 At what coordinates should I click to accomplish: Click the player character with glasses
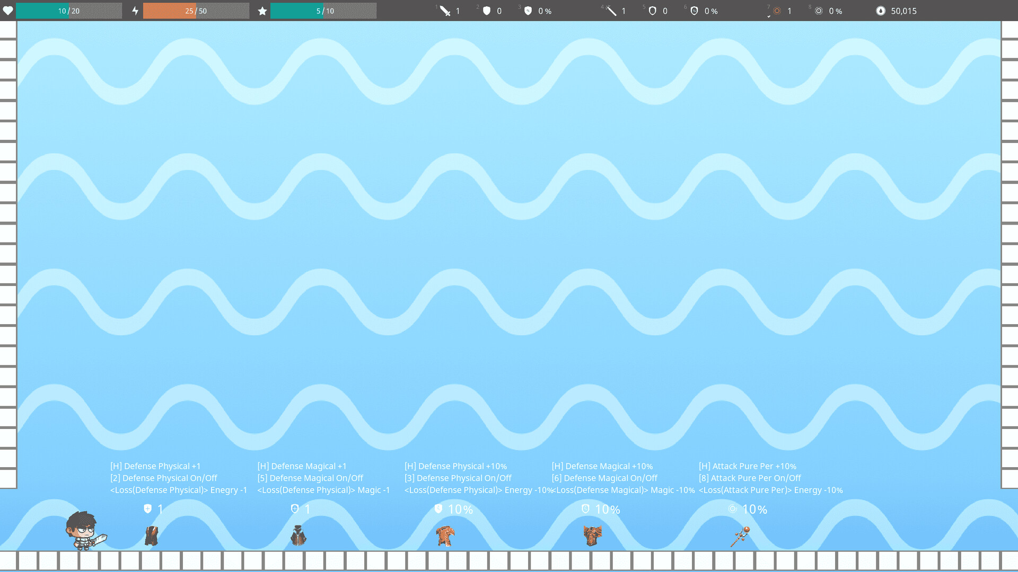point(84,531)
